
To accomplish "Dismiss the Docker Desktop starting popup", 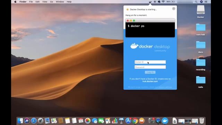I will click(173, 9).
